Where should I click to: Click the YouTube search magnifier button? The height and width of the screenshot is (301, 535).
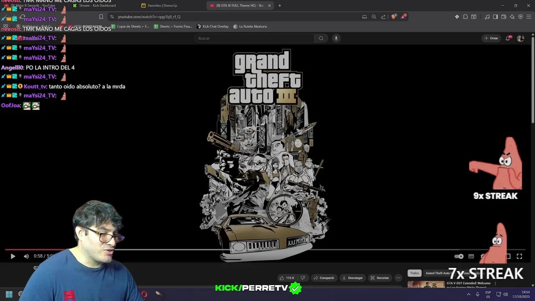tap(321, 38)
